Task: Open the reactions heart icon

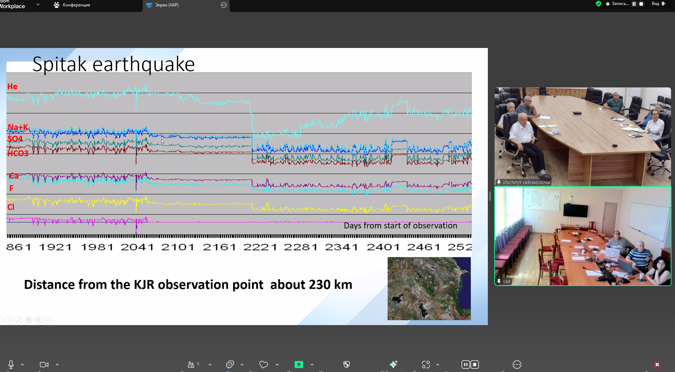Action: pyautogui.click(x=263, y=365)
